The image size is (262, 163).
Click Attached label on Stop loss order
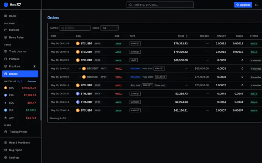pyautogui.click(x=135, y=69)
